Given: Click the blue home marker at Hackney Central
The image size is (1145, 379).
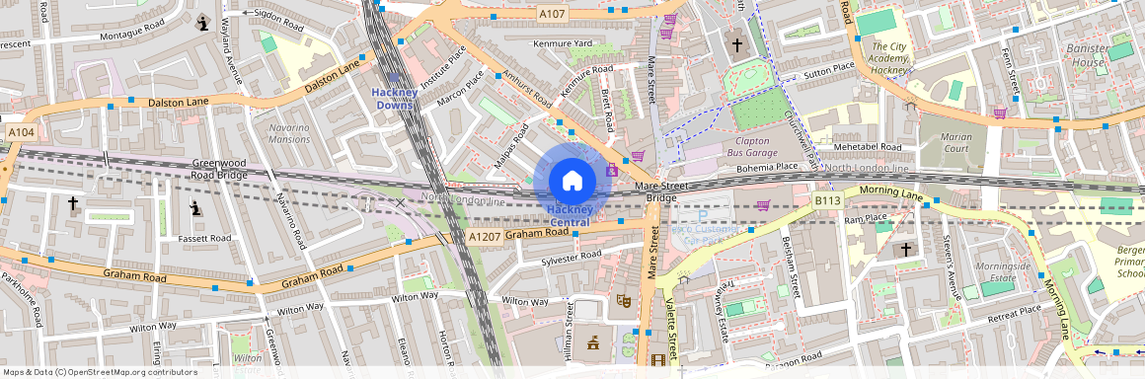Looking at the screenshot, I should pos(572,181).
